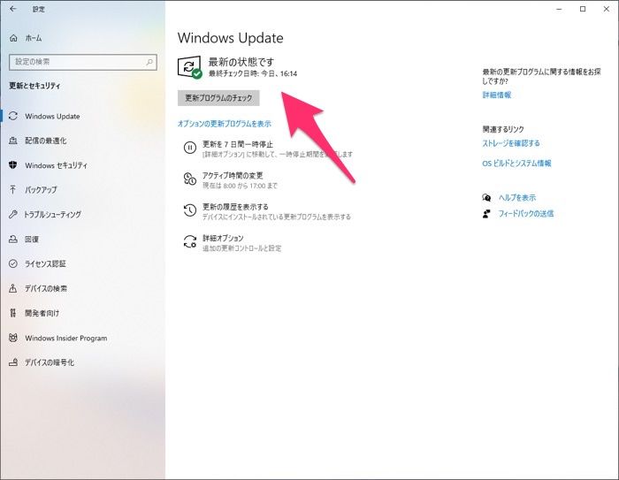
Task: Click the gear-sync icon for 詳細オプション
Action: (190, 241)
